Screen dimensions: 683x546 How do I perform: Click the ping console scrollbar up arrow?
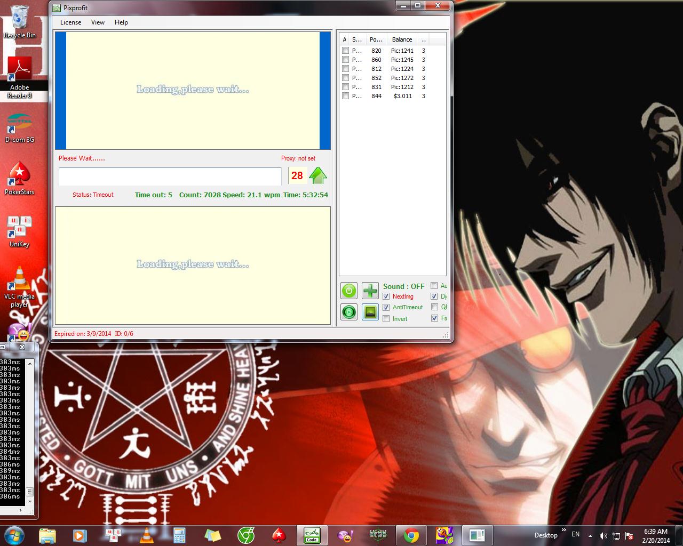[x=30, y=363]
